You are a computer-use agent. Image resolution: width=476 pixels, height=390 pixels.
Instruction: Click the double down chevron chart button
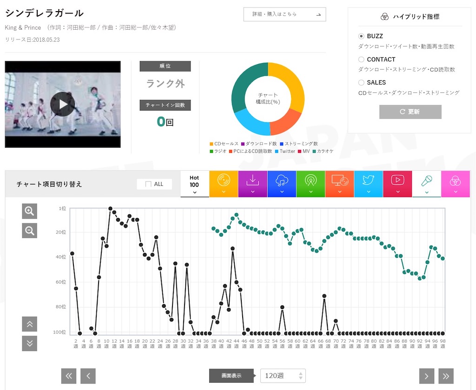pyautogui.click(x=29, y=343)
